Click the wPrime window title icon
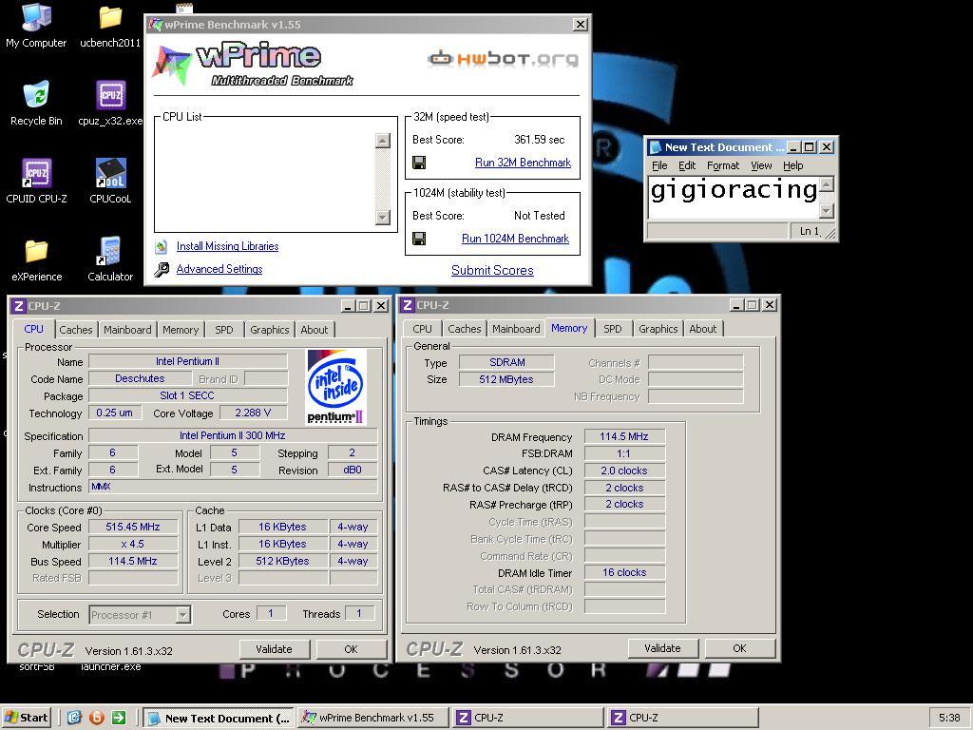The image size is (973, 730). 155,25
